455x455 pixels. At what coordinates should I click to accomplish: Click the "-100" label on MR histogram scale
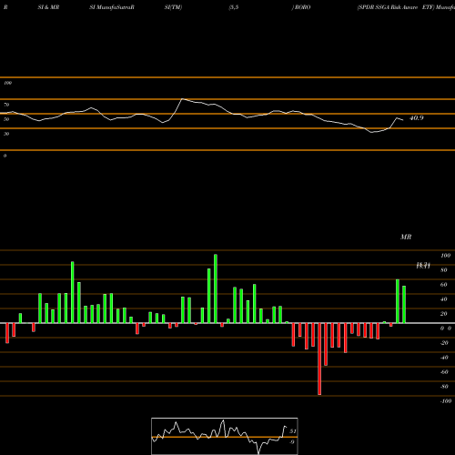pyautogui.click(x=446, y=401)
